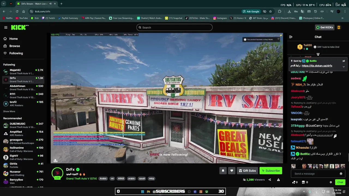Click the green Subscribe button
The image size is (349, 196).
[x=271, y=171]
